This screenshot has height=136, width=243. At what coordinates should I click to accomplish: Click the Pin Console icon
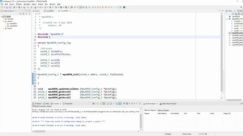(x=124, y=104)
